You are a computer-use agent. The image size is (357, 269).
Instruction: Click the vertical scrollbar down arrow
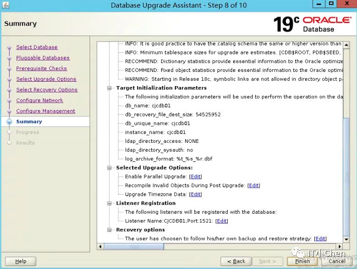click(x=346, y=239)
